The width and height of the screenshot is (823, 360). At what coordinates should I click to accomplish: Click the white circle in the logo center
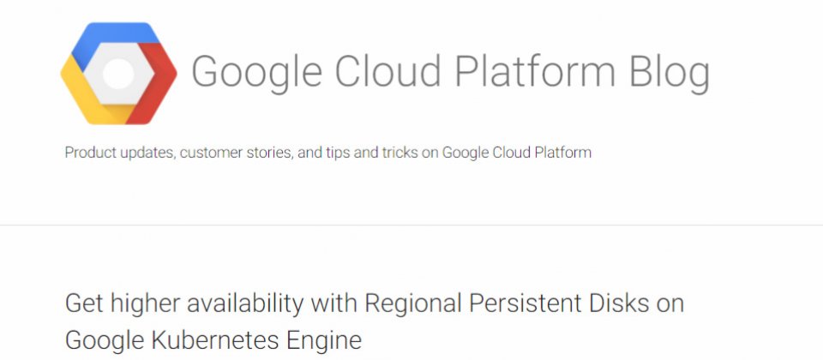coord(118,74)
